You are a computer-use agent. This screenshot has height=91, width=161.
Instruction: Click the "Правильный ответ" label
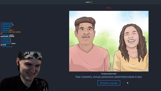(109, 74)
